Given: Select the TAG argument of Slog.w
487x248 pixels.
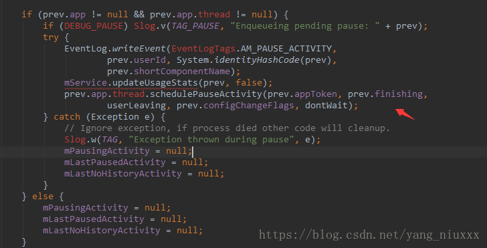Looking at the screenshot, I should (x=110, y=139).
